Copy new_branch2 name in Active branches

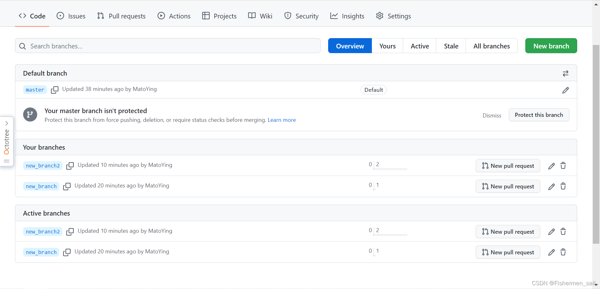tap(70, 232)
